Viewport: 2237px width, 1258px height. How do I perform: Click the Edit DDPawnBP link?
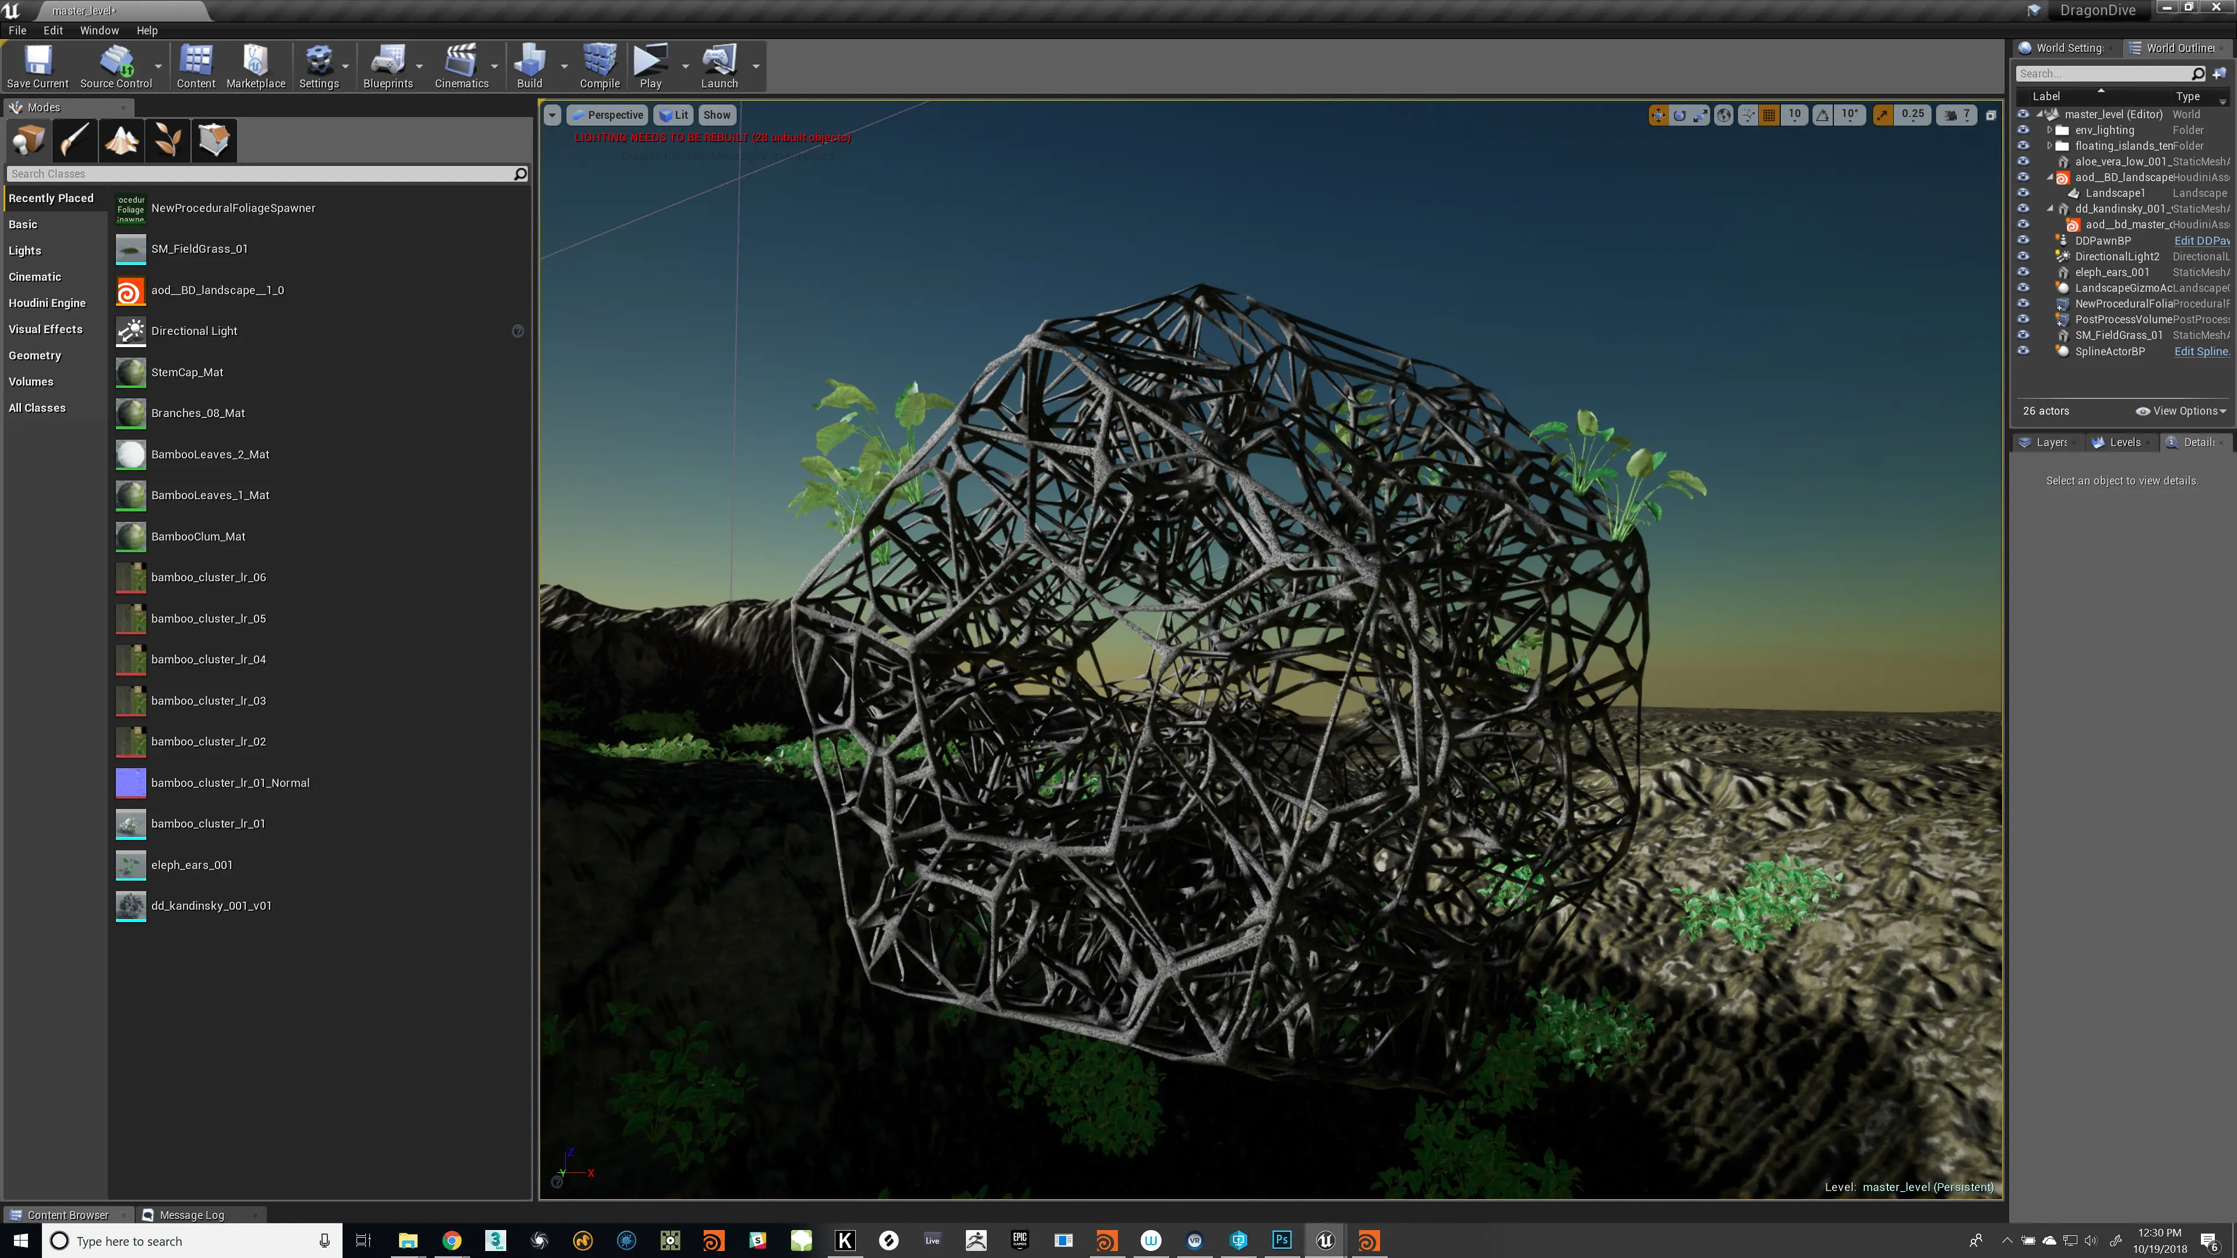tap(2201, 241)
